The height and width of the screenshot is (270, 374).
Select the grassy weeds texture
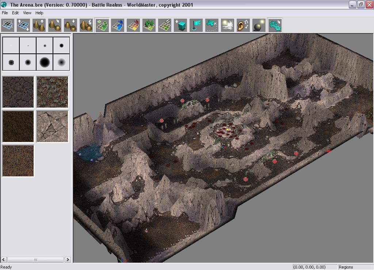pyautogui.click(x=53, y=92)
